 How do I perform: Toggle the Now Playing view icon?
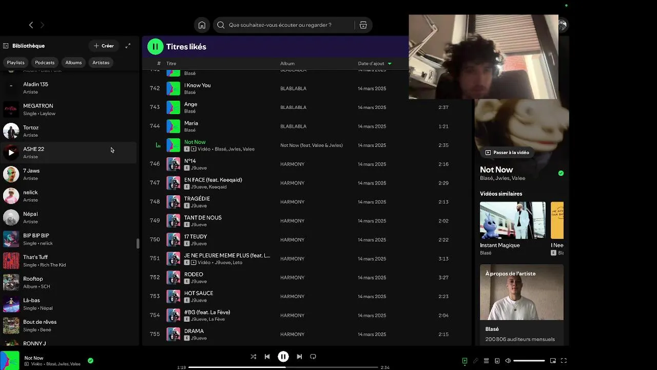pos(465,361)
